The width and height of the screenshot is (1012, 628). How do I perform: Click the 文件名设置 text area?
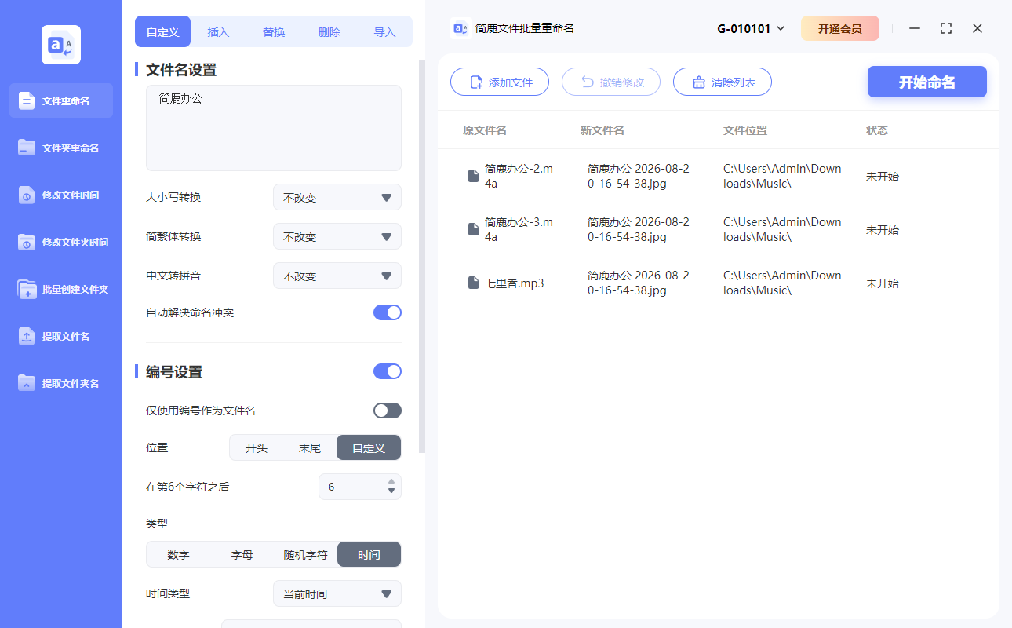(274, 128)
